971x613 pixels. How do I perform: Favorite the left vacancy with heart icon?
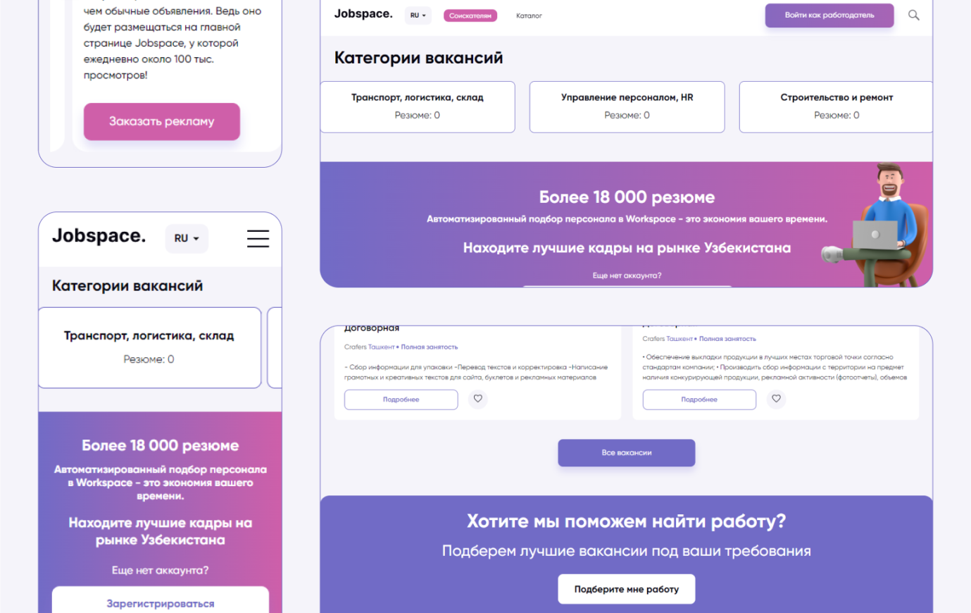coord(478,399)
